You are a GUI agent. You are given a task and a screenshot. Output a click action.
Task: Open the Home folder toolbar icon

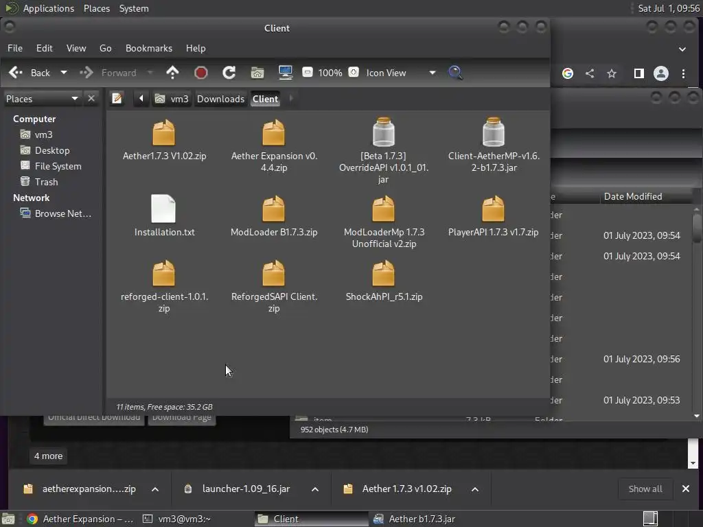click(257, 73)
